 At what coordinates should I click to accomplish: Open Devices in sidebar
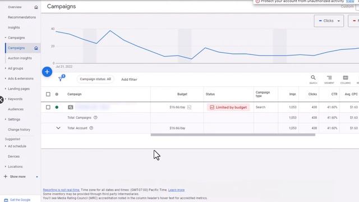click(x=13, y=157)
